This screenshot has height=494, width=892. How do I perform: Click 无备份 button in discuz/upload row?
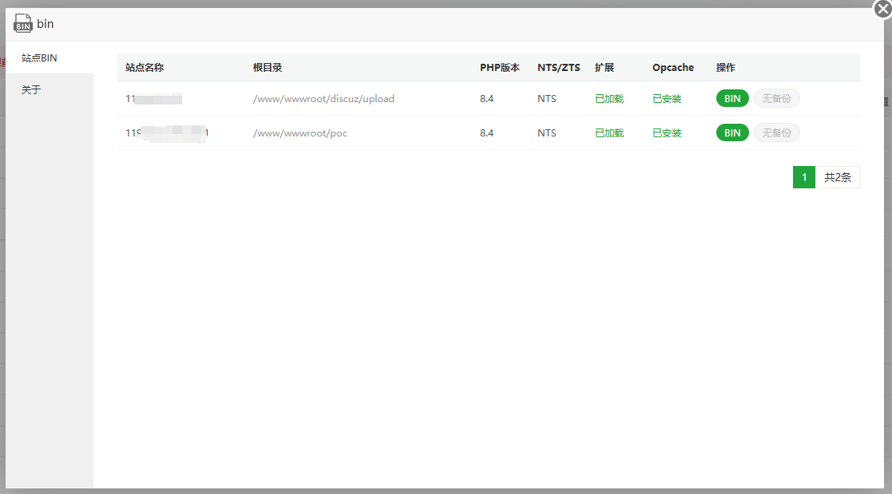776,98
